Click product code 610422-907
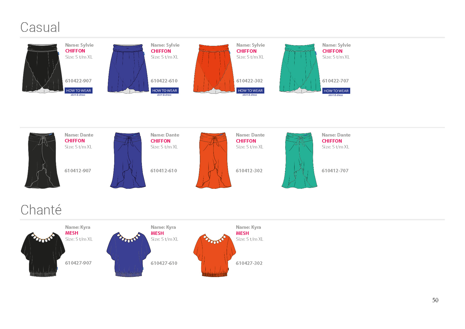 tap(78, 81)
